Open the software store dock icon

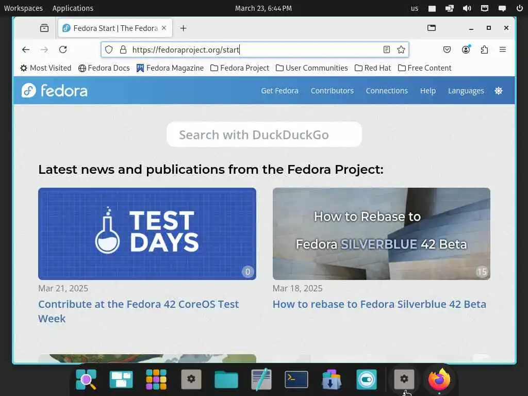coord(332,379)
